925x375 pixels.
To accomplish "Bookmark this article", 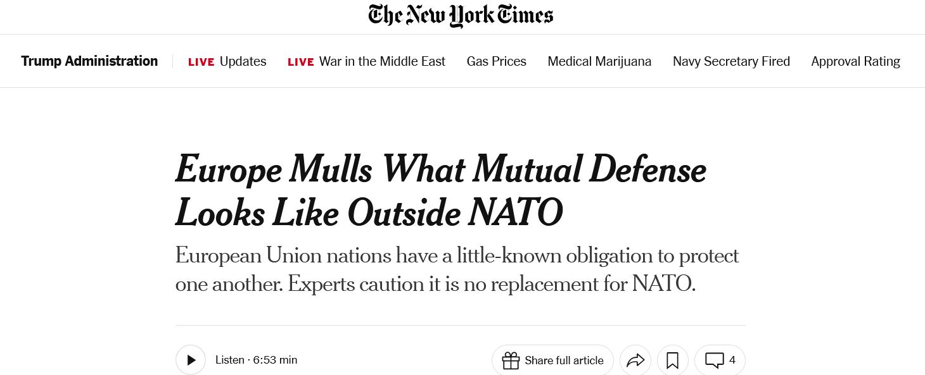I will pos(672,360).
